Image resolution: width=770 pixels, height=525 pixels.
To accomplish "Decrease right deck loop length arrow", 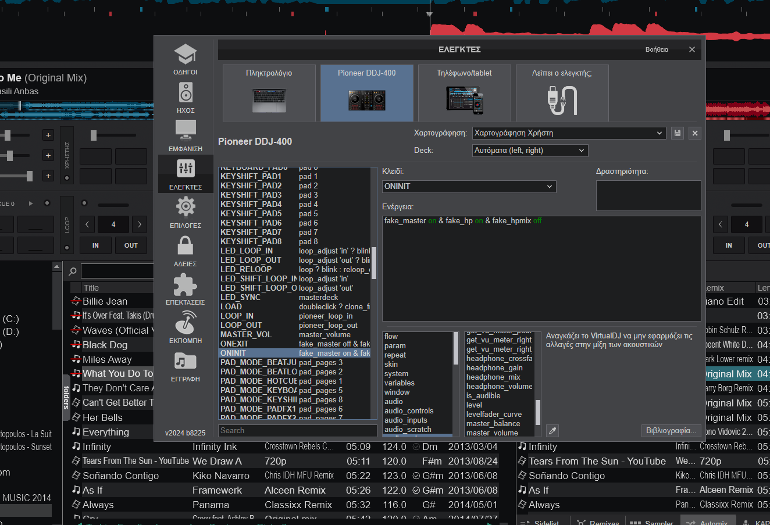I will (x=720, y=224).
